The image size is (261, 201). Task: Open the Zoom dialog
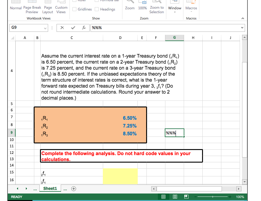point(130,5)
